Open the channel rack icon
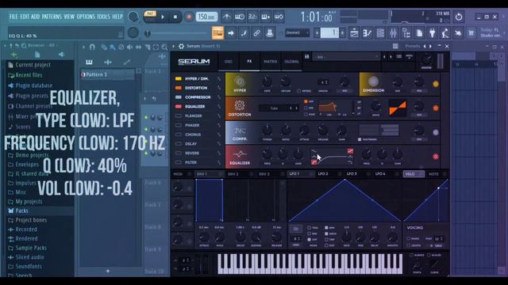Screen dimensions: 508x285 380,32
